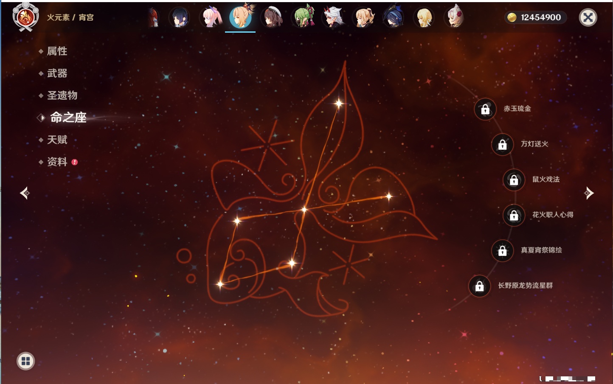This screenshot has width=613, height=384.
Task: Open the 属性 attributes page
Action: (57, 51)
